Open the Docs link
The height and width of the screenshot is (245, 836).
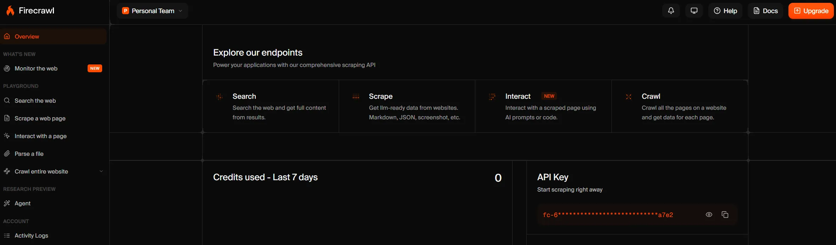(765, 11)
